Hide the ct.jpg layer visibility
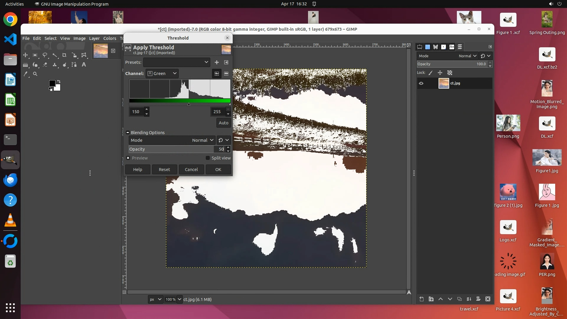The height and width of the screenshot is (319, 567). (421, 83)
